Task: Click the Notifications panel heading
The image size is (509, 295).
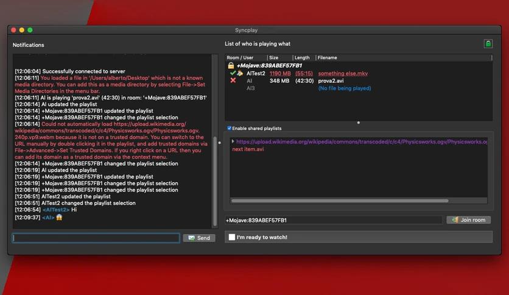Action: (x=28, y=45)
